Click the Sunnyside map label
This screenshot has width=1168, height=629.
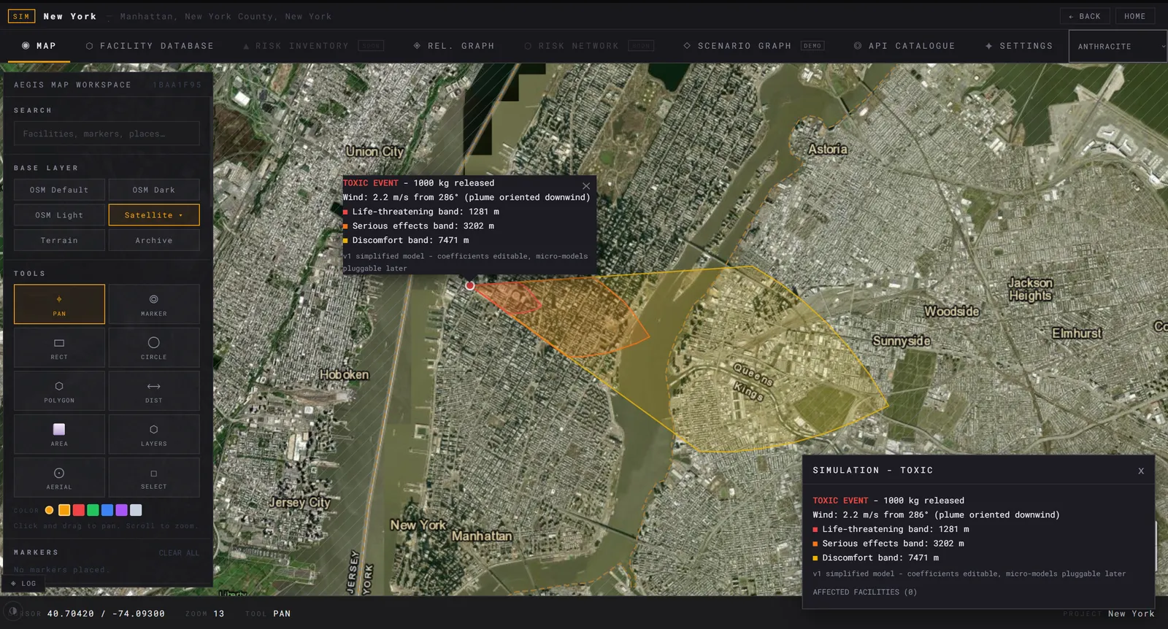902,341
